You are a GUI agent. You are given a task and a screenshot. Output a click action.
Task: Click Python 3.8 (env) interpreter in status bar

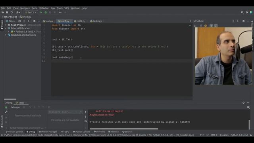tap(239, 135)
